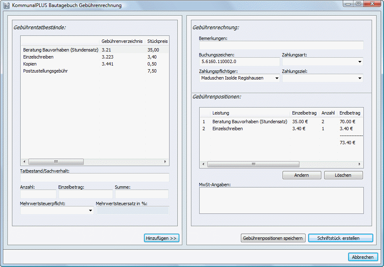Click the Löschen button
Image resolution: width=384 pixels, height=267 pixels.
[343, 175]
